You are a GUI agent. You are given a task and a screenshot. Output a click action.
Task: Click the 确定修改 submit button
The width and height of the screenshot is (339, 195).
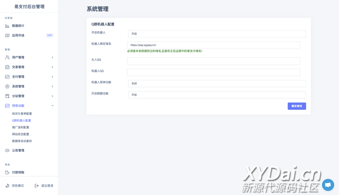coord(296,106)
